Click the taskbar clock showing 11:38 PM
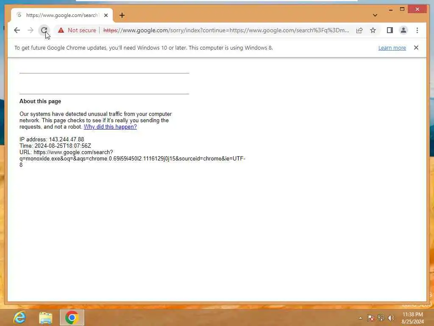 [413, 318]
